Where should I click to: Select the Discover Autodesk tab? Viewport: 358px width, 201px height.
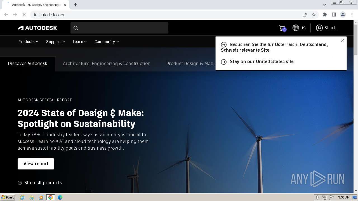(27, 64)
